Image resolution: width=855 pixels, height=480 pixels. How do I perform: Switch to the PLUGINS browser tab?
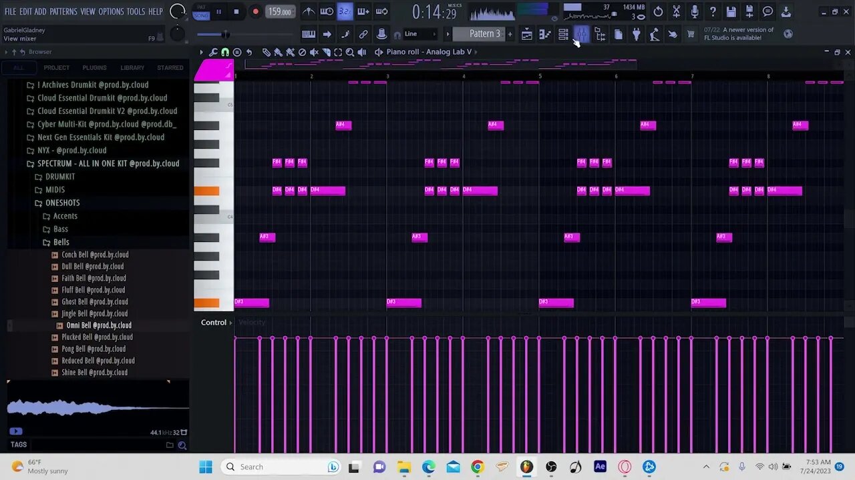point(94,67)
